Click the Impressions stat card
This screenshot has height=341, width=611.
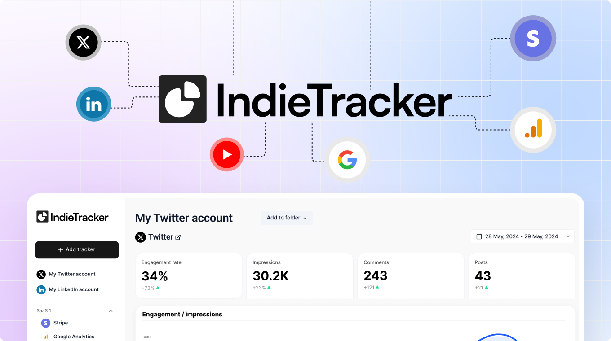[300, 275]
